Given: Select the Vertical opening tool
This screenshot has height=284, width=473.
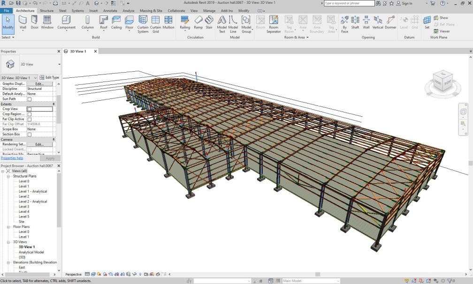Looking at the screenshot, I should click(x=377, y=22).
